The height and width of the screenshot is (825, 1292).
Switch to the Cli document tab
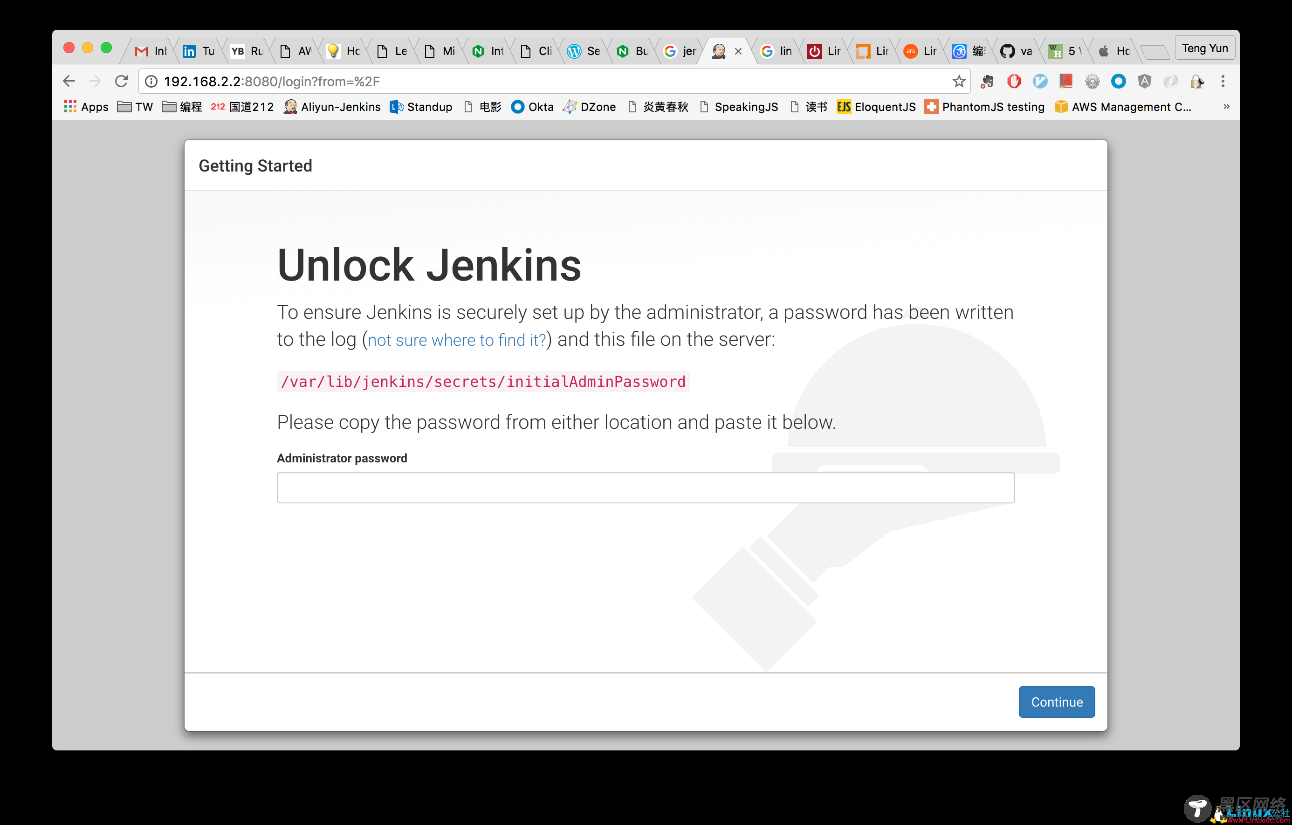click(x=536, y=51)
